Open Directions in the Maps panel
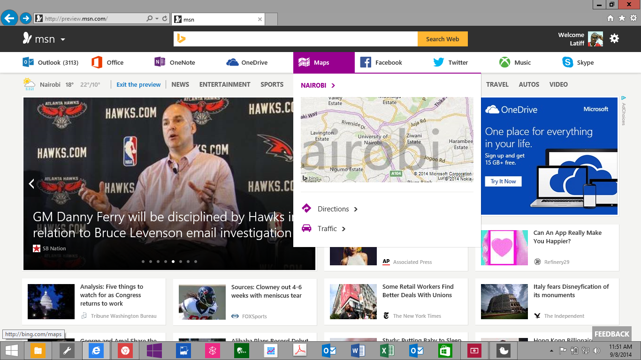 click(x=329, y=209)
